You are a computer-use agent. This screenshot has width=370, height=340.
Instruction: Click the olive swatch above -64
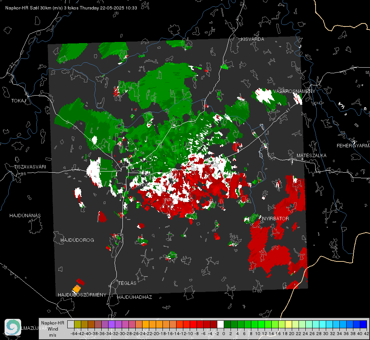click(x=77, y=324)
